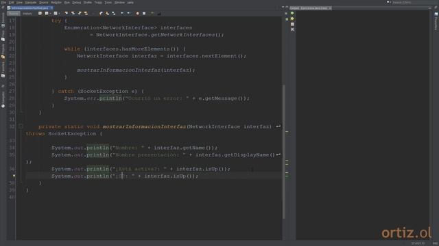Click the error stripe mark near line 32
Image resolution: width=439 pixels, height=246 pixels.
tap(287, 132)
